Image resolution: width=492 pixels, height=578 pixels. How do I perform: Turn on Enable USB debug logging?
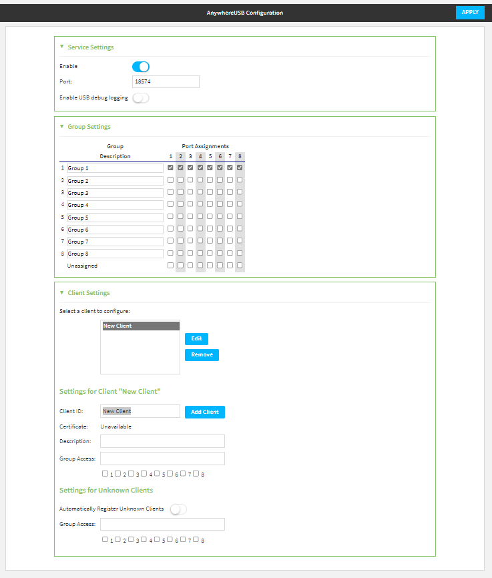pyautogui.click(x=141, y=98)
